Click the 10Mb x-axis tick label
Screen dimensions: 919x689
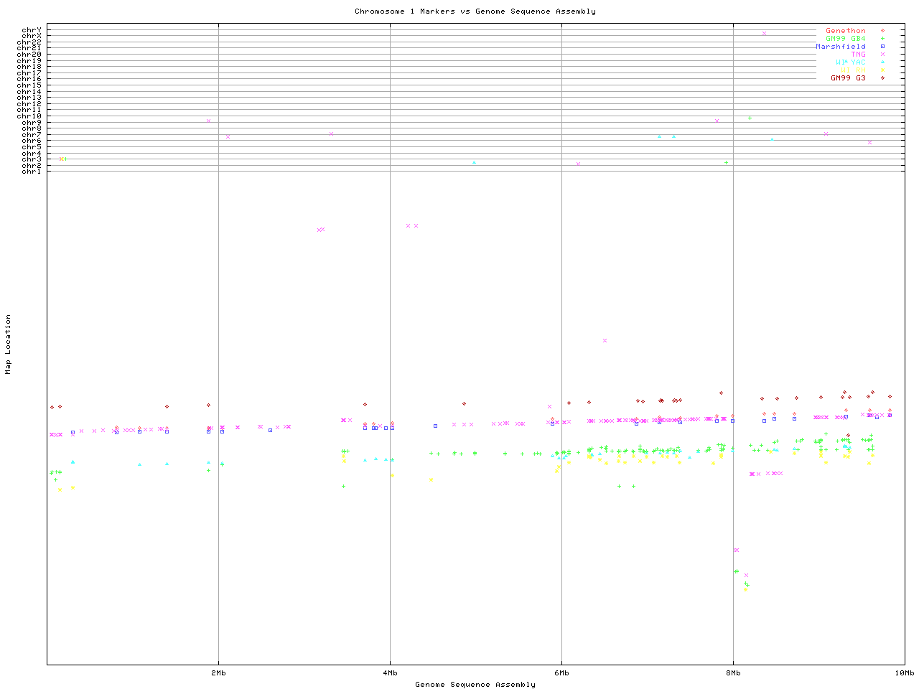point(904,673)
